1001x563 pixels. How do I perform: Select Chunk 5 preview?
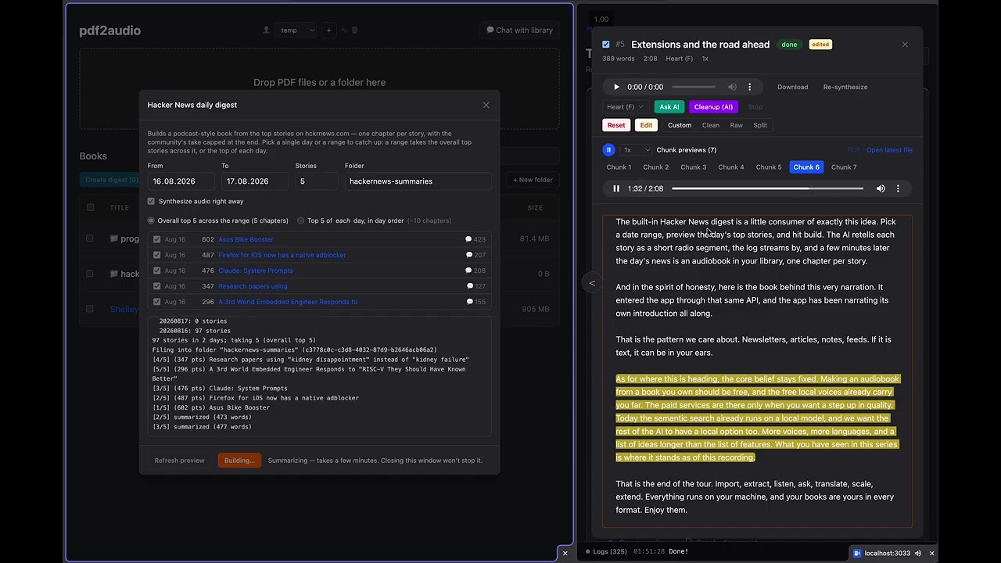tap(769, 167)
